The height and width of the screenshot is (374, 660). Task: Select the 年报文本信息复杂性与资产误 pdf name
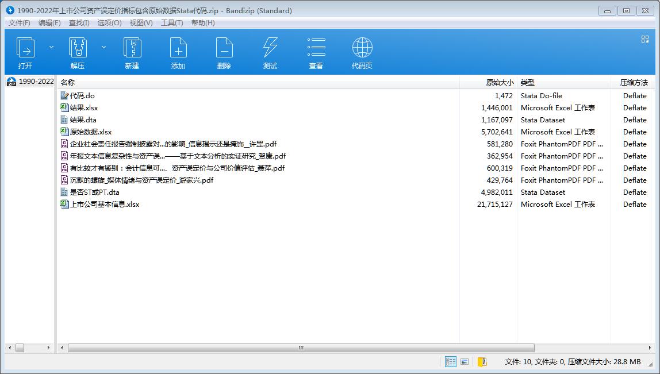point(178,156)
